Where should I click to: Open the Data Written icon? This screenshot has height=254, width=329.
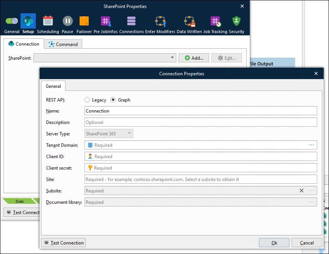[x=189, y=21]
